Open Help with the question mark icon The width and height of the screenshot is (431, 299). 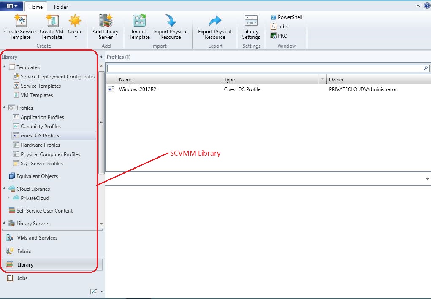427,6
